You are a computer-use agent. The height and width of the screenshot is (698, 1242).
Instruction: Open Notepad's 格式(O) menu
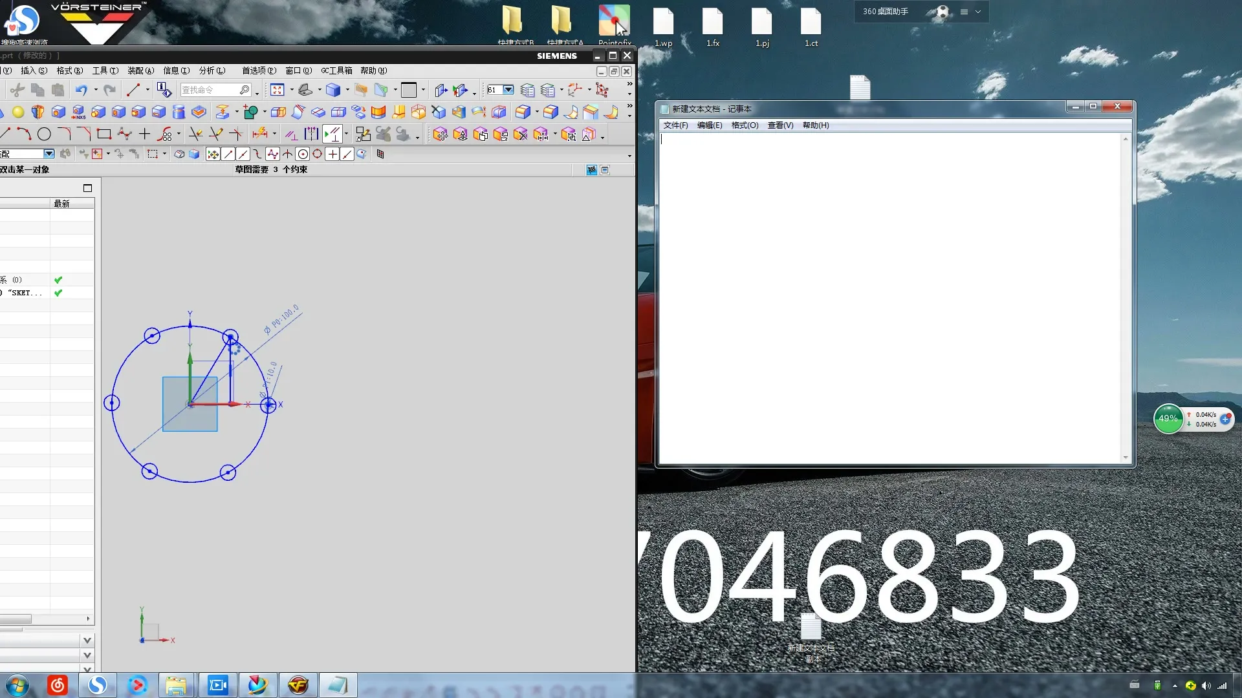tap(745, 125)
